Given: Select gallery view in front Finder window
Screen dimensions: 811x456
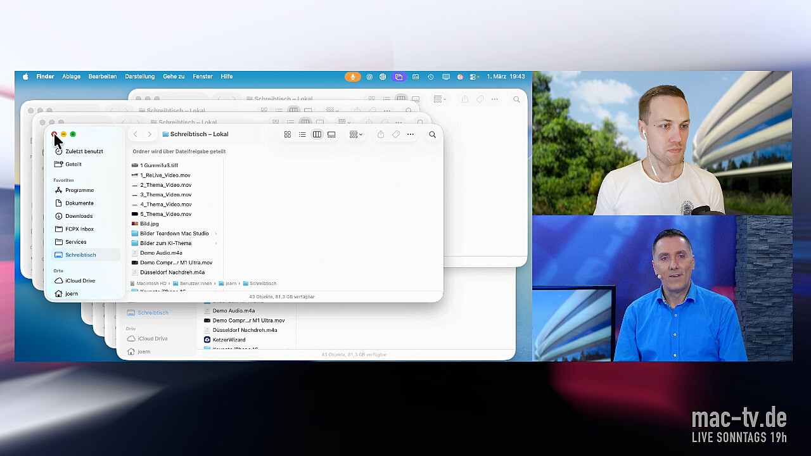Looking at the screenshot, I should 331,134.
